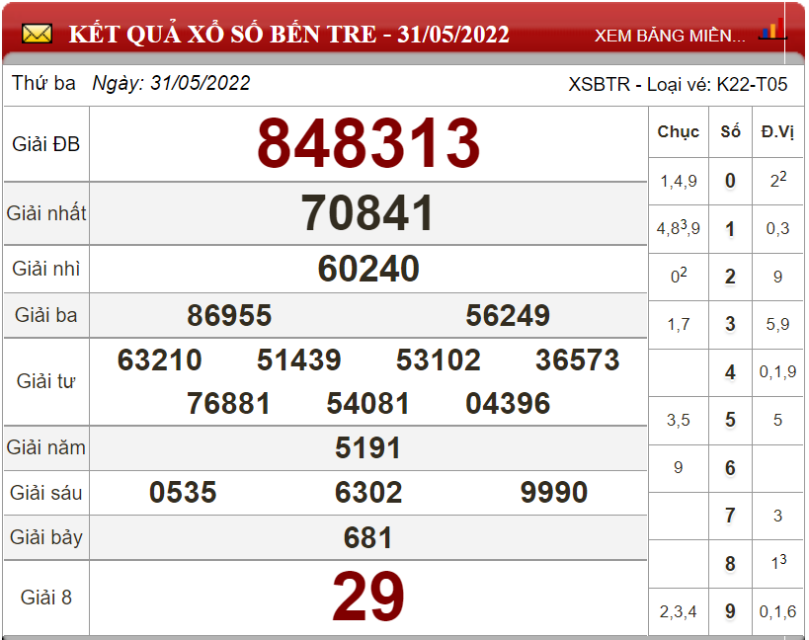Click 'XSBTR - Loại vé: K22-T05' text
The height and width of the screenshot is (640, 809).
click(678, 84)
